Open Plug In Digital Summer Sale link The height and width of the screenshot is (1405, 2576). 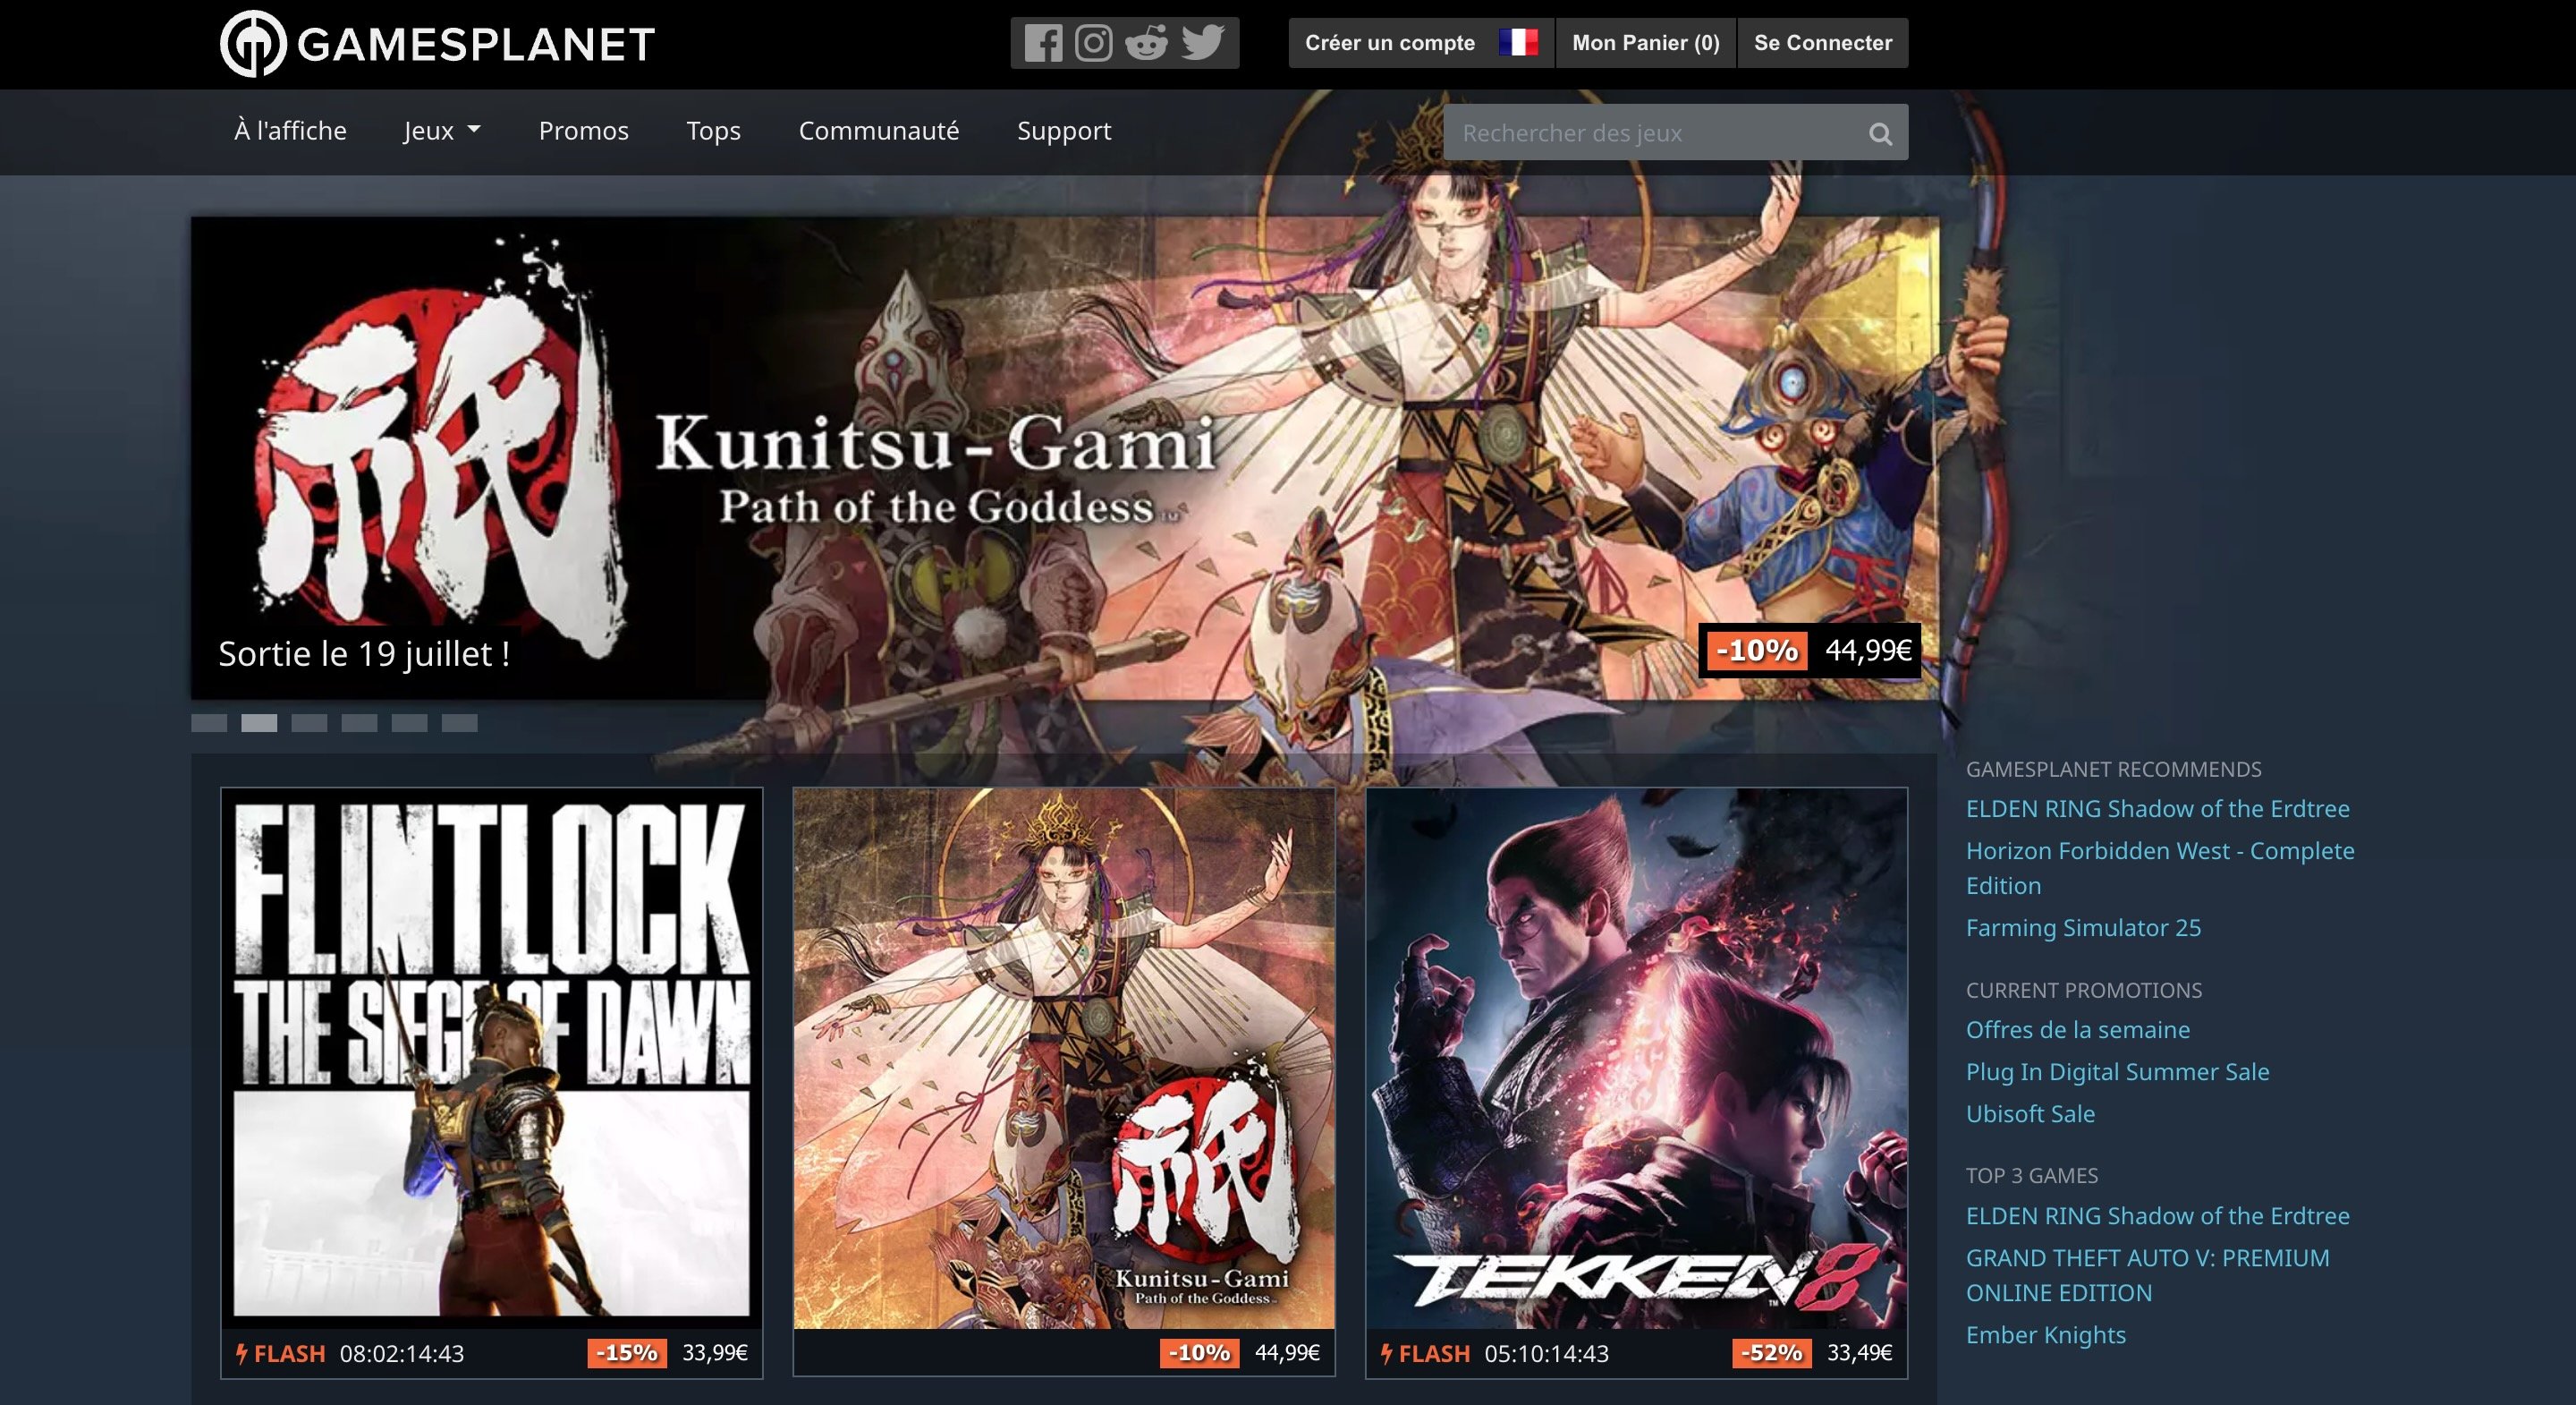pos(2118,1072)
